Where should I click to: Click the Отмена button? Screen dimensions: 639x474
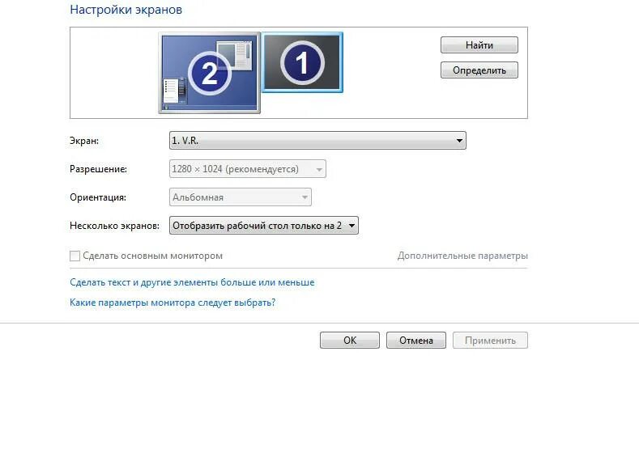pos(416,341)
